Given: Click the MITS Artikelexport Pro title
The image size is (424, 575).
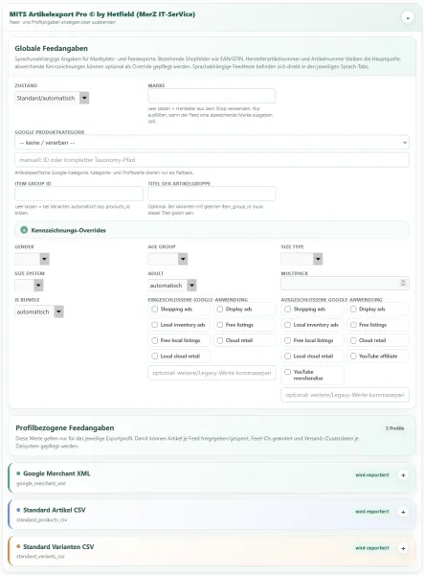Looking at the screenshot, I should pyautogui.click(x=102, y=14).
